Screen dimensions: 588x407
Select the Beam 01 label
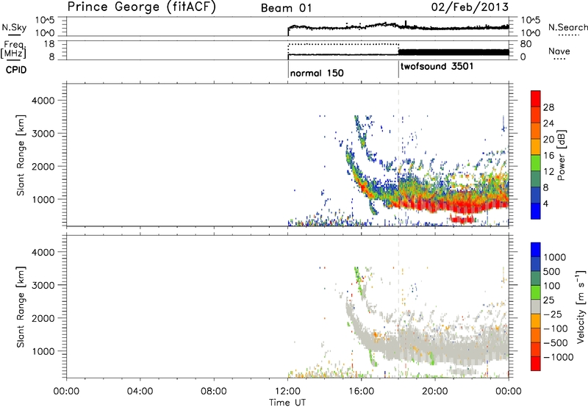286,8
